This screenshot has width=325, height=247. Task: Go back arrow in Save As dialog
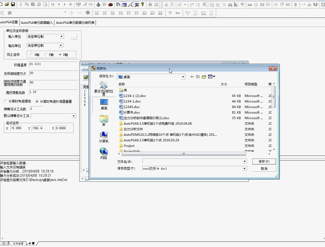point(192,77)
